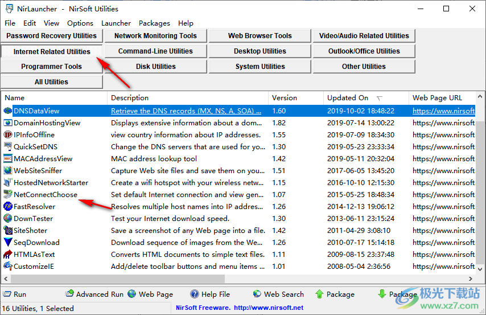Switch to Disk Utilities category

(155, 67)
